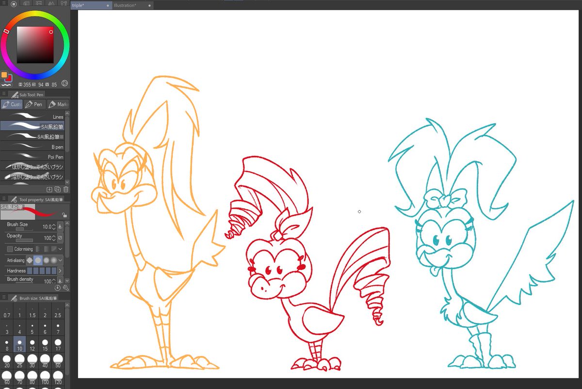Image resolution: width=582 pixels, height=389 pixels.
Task: Open the Tool property panel menu icon
Action: pos(4,199)
